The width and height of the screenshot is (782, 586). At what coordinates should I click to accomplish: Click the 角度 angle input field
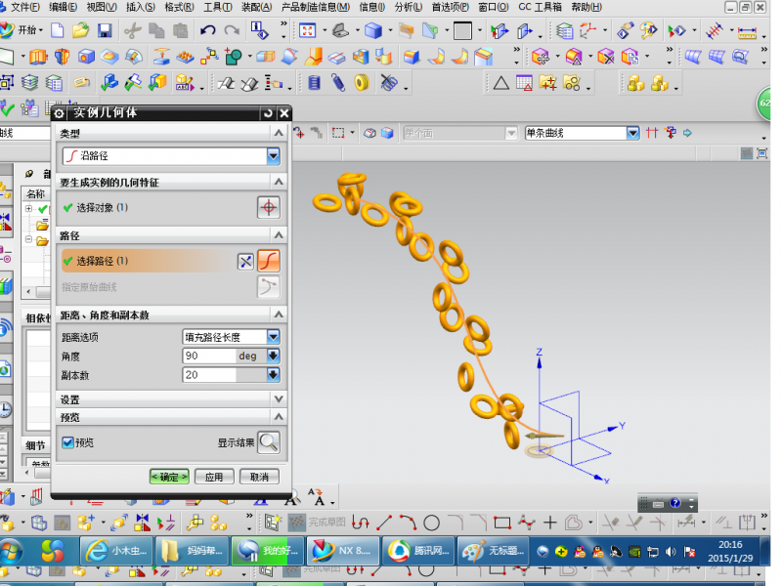pyautogui.click(x=209, y=356)
